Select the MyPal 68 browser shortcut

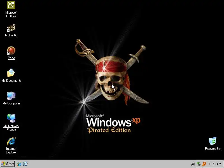click(11, 28)
